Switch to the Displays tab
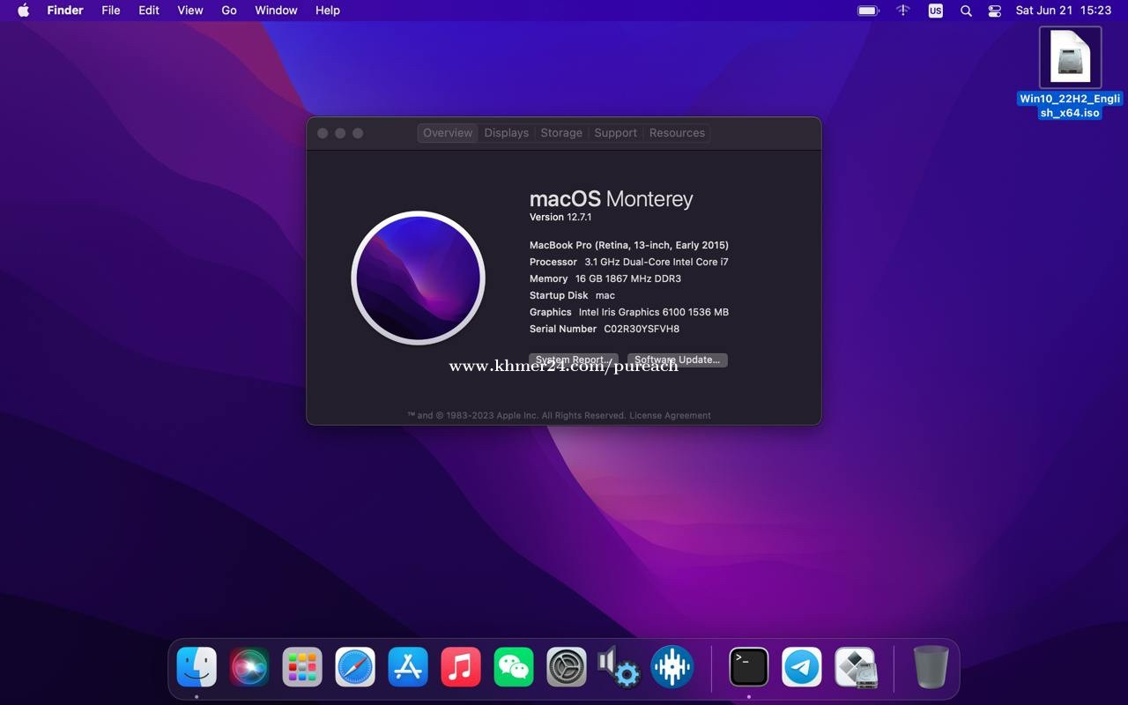Image resolution: width=1128 pixels, height=705 pixels. [507, 133]
